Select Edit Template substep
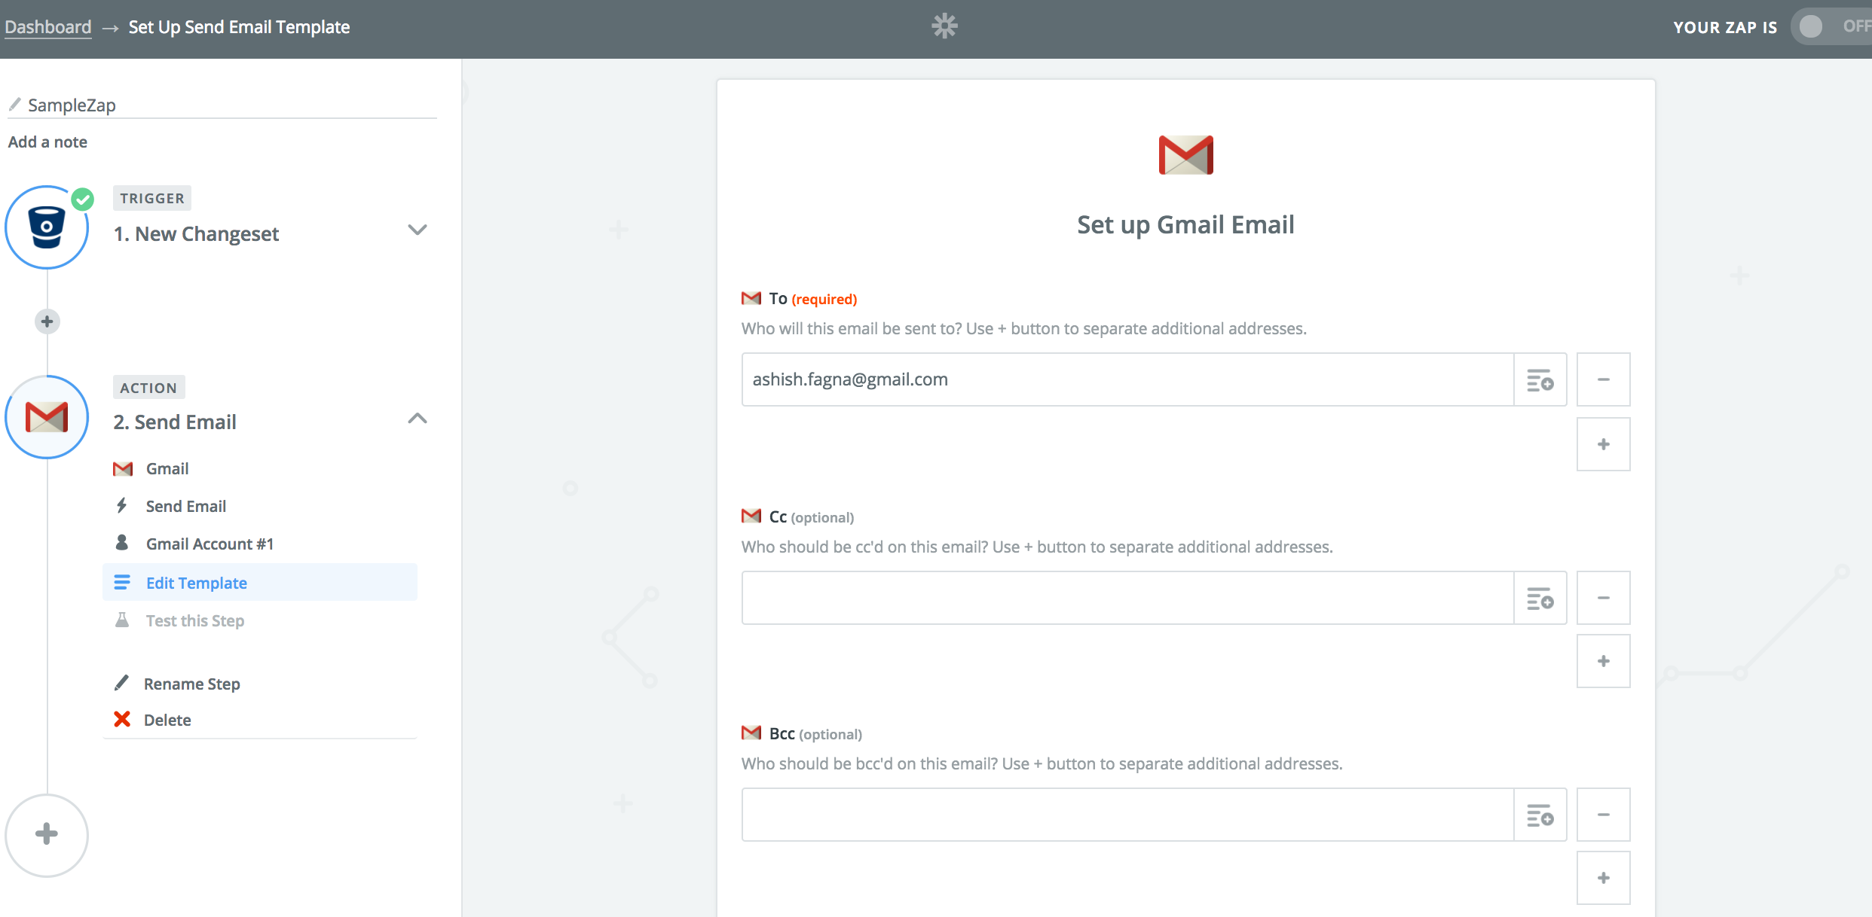The height and width of the screenshot is (917, 1872). point(259,583)
